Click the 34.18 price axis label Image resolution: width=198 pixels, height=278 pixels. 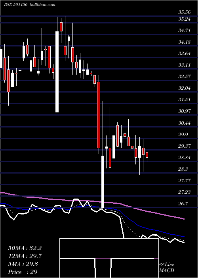coord(185,42)
